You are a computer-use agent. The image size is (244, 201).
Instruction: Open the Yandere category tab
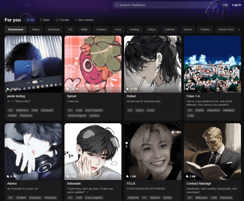101,29
